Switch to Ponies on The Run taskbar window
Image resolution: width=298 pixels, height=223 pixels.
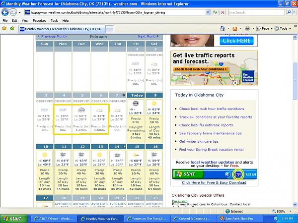coord(147,219)
